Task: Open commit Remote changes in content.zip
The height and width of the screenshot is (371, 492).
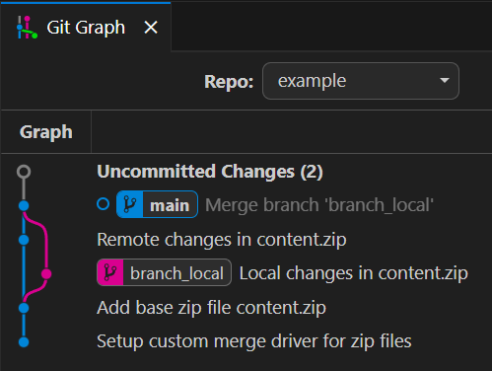Action: click(222, 240)
